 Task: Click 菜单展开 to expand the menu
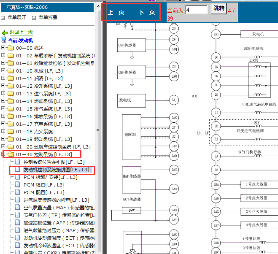coord(17,17)
